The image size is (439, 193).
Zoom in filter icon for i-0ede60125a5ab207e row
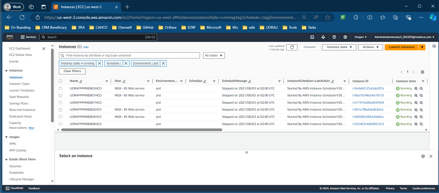pos(416,89)
